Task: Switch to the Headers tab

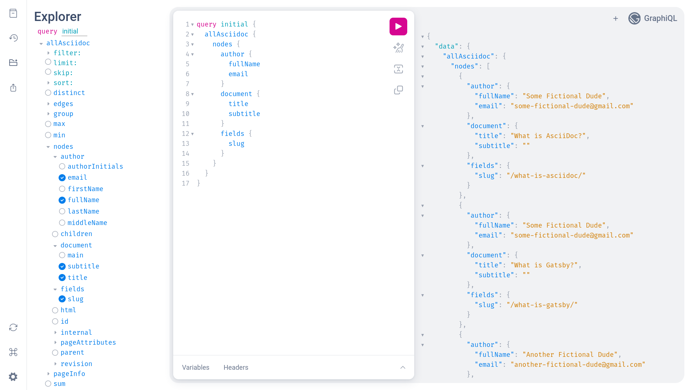Action: tap(236, 368)
